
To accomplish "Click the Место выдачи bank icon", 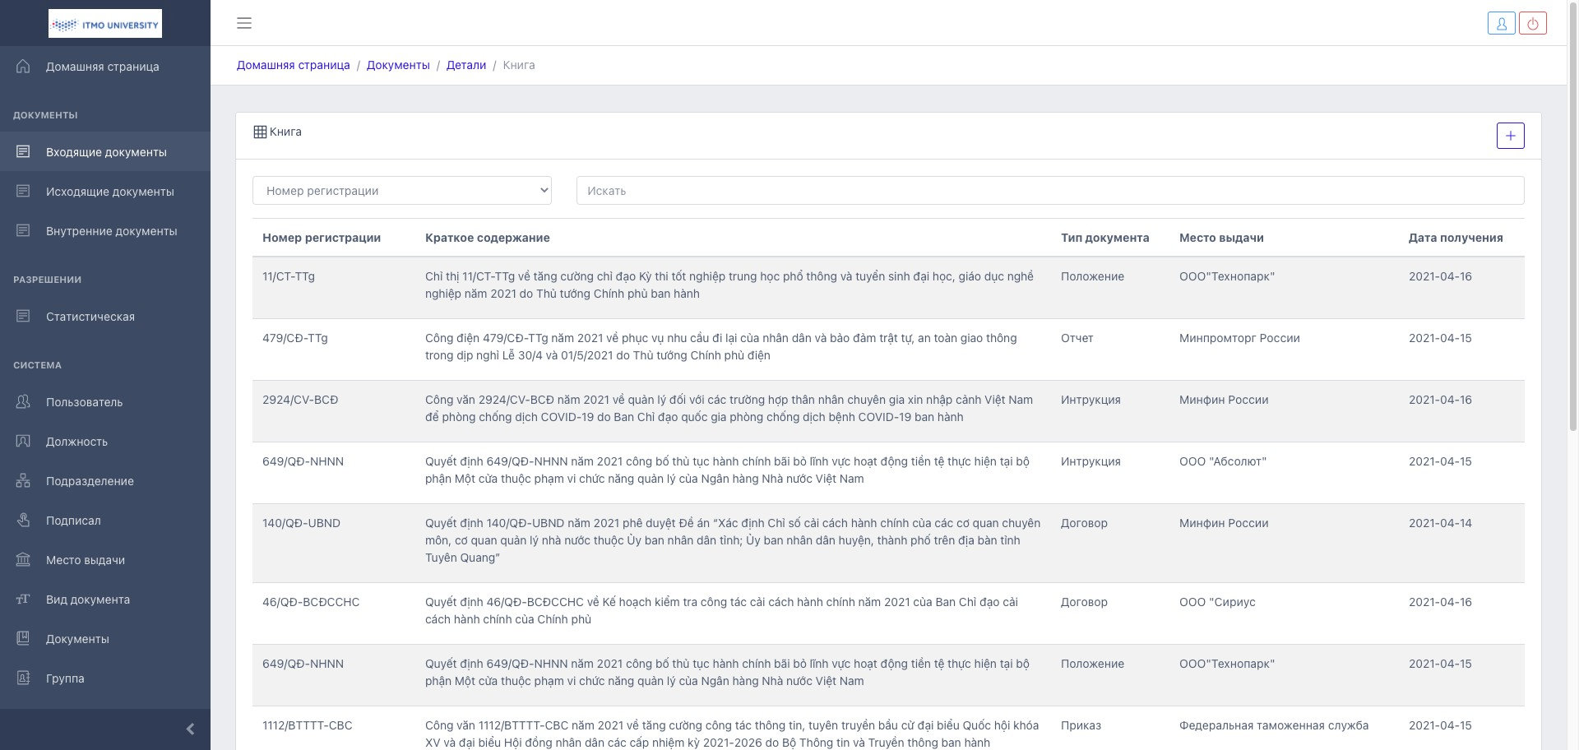I will coord(23,560).
